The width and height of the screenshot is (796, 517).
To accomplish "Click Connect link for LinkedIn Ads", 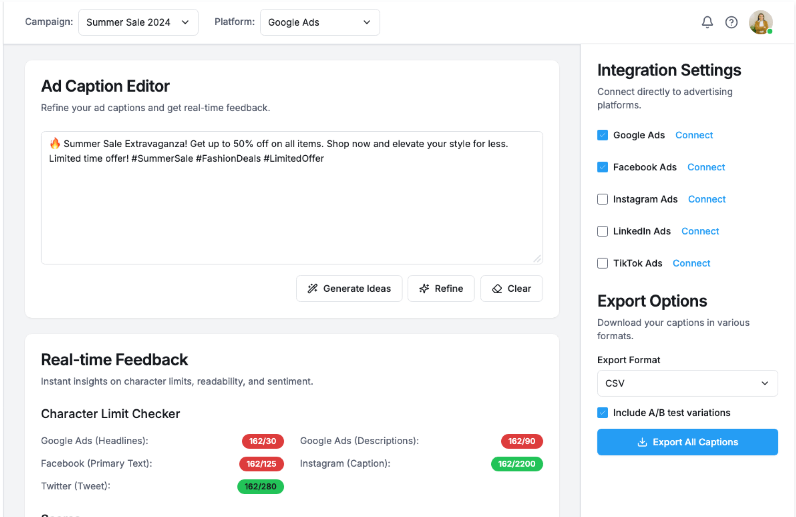I will [700, 231].
